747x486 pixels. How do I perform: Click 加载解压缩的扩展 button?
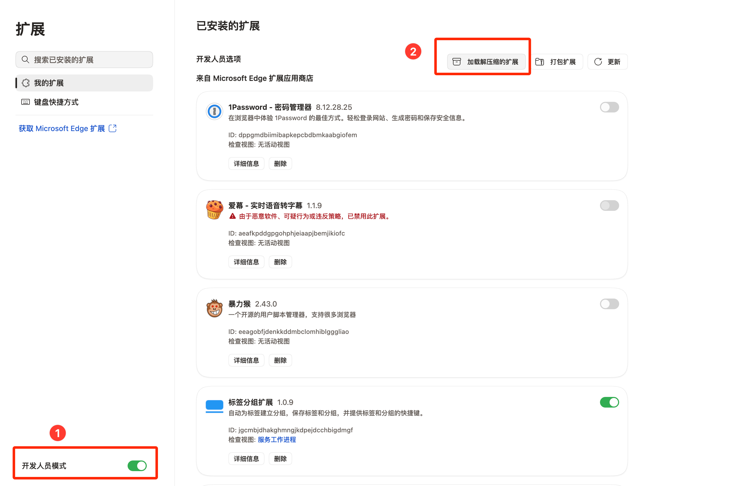[x=486, y=62]
